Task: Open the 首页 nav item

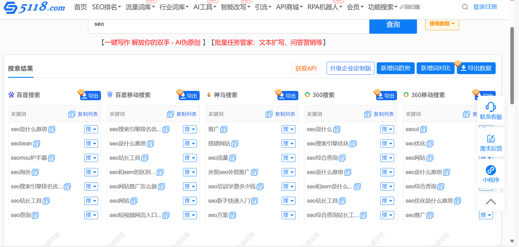Action: (x=80, y=7)
